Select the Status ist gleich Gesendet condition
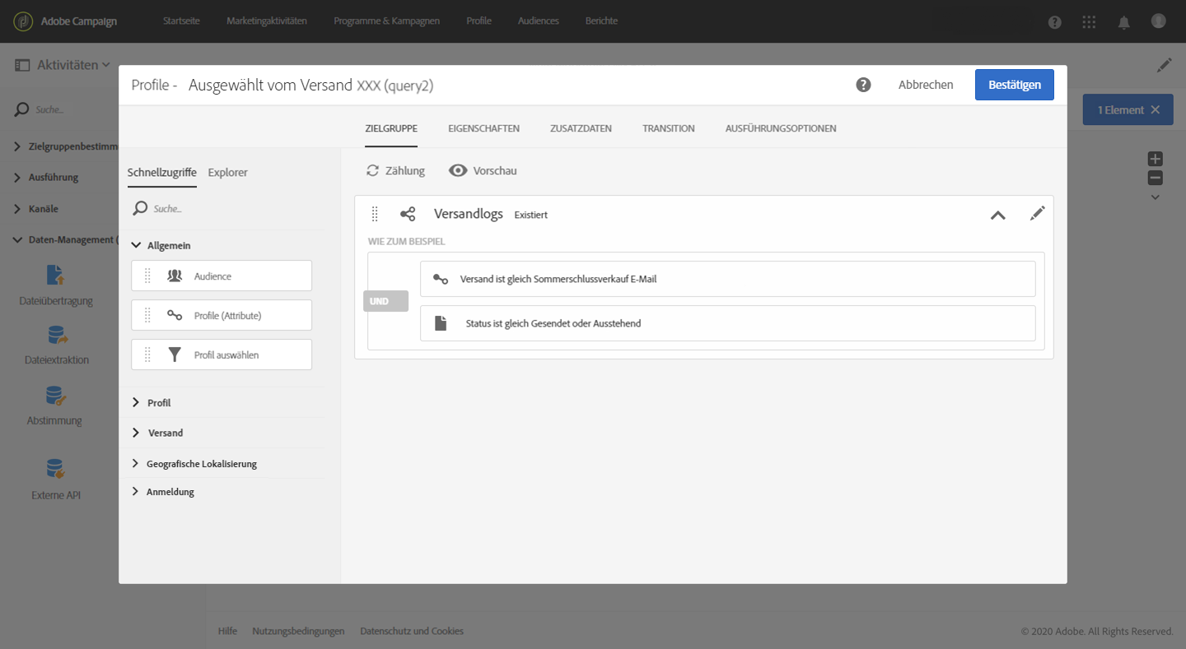The image size is (1186, 649). click(x=727, y=323)
